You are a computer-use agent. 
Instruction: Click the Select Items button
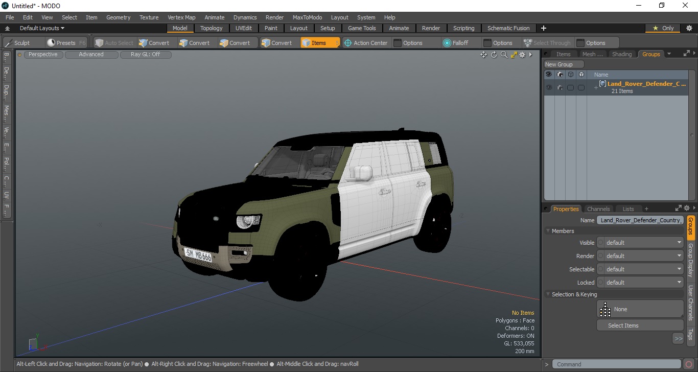[x=640, y=325]
